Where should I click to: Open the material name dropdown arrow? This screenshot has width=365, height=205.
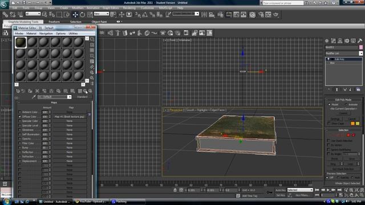pos(69,97)
